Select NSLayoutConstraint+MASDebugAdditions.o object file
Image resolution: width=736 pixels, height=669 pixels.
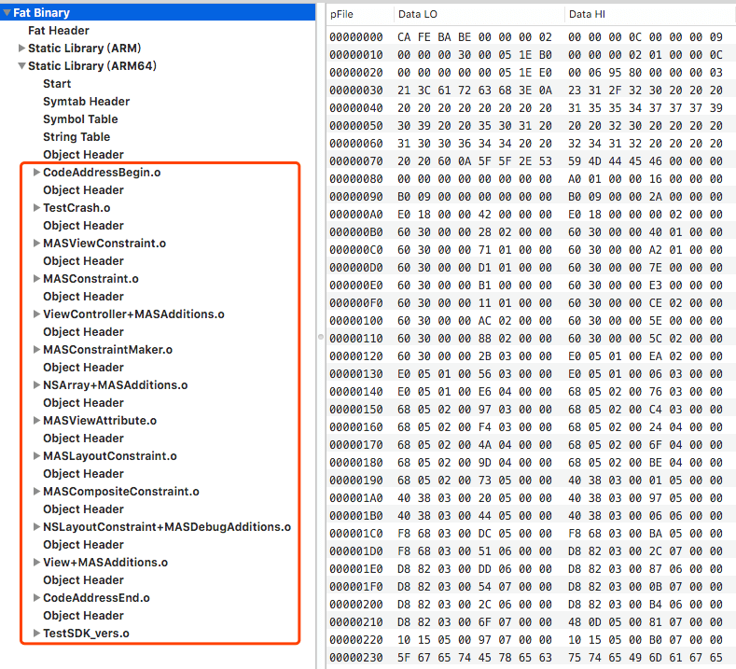167,527
